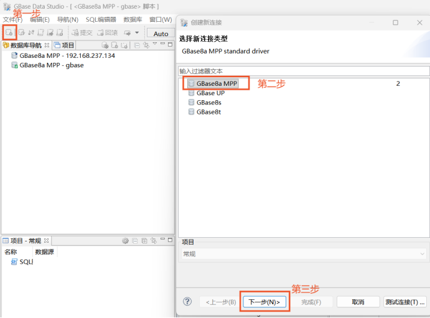The width and height of the screenshot is (430, 318).
Task: Open the navigator view menu triangle
Action: (x=155, y=44)
